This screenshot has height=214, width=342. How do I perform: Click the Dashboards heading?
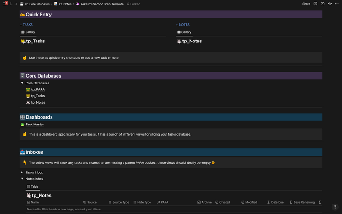[x=39, y=117]
